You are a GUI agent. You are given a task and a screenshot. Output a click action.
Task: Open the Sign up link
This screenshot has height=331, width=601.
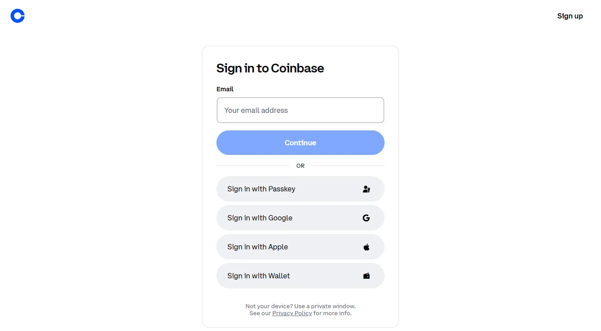pos(570,16)
